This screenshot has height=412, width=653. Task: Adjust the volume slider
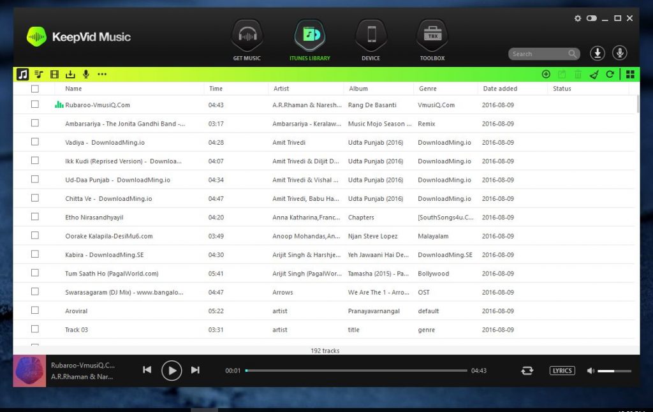coord(614,371)
